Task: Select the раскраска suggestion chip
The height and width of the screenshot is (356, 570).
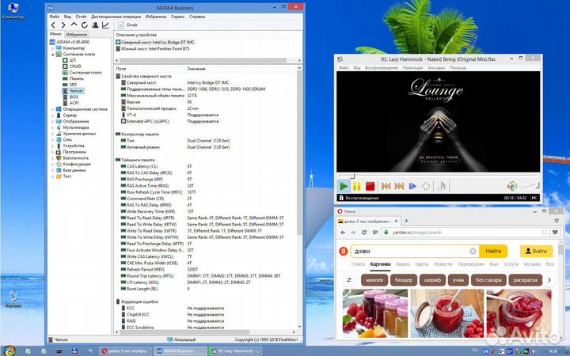Action: click(x=526, y=280)
